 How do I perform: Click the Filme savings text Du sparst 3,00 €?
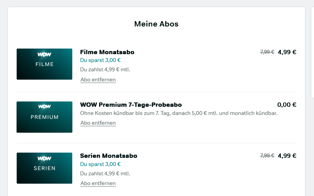[100, 60]
